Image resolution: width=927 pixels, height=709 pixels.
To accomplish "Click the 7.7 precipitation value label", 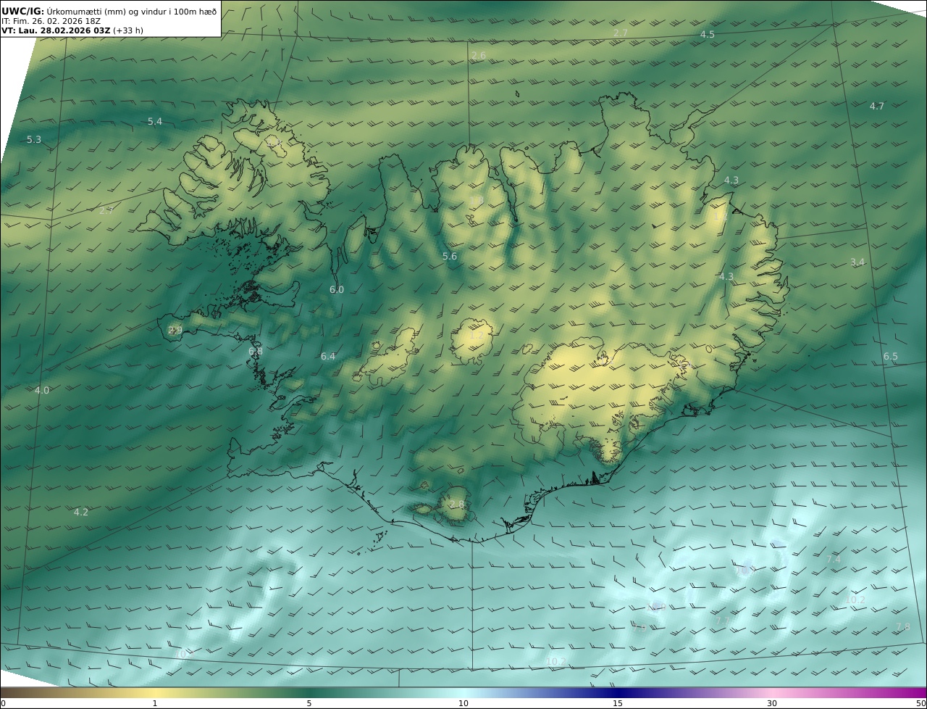I will pyautogui.click(x=722, y=621).
